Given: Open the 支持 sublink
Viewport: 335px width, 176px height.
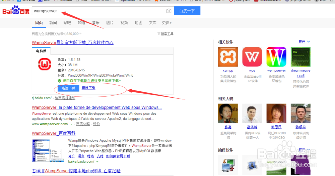Looking at the screenshot, I should 100,156.
